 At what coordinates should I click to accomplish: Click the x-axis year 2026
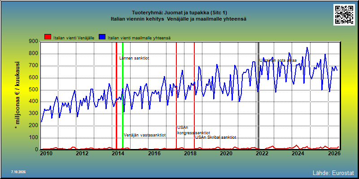pos(334,153)
